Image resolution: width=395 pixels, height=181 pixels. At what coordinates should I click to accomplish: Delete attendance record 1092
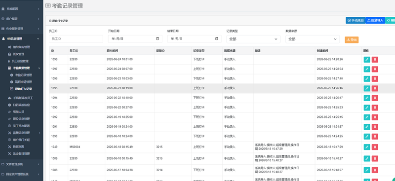coord(375,117)
